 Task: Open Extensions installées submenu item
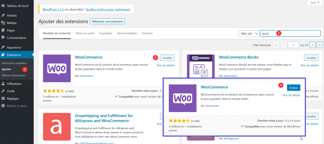pos(14,63)
